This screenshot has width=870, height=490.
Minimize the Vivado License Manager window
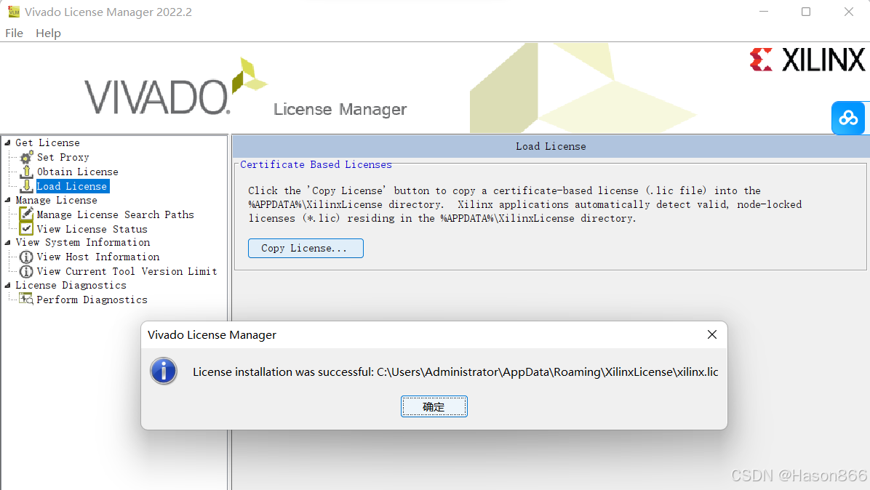pyautogui.click(x=764, y=12)
